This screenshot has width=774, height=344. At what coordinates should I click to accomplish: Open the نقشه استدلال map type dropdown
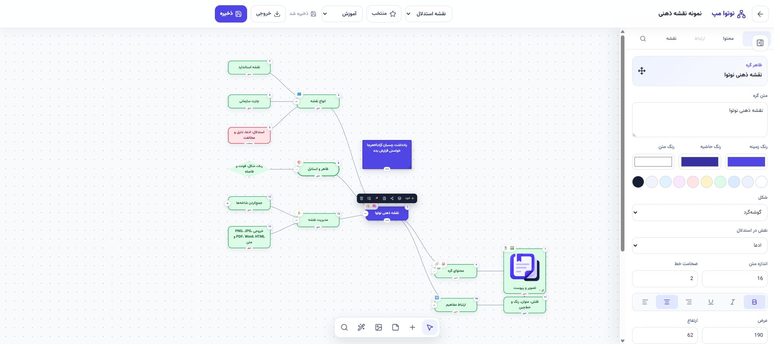tap(429, 14)
